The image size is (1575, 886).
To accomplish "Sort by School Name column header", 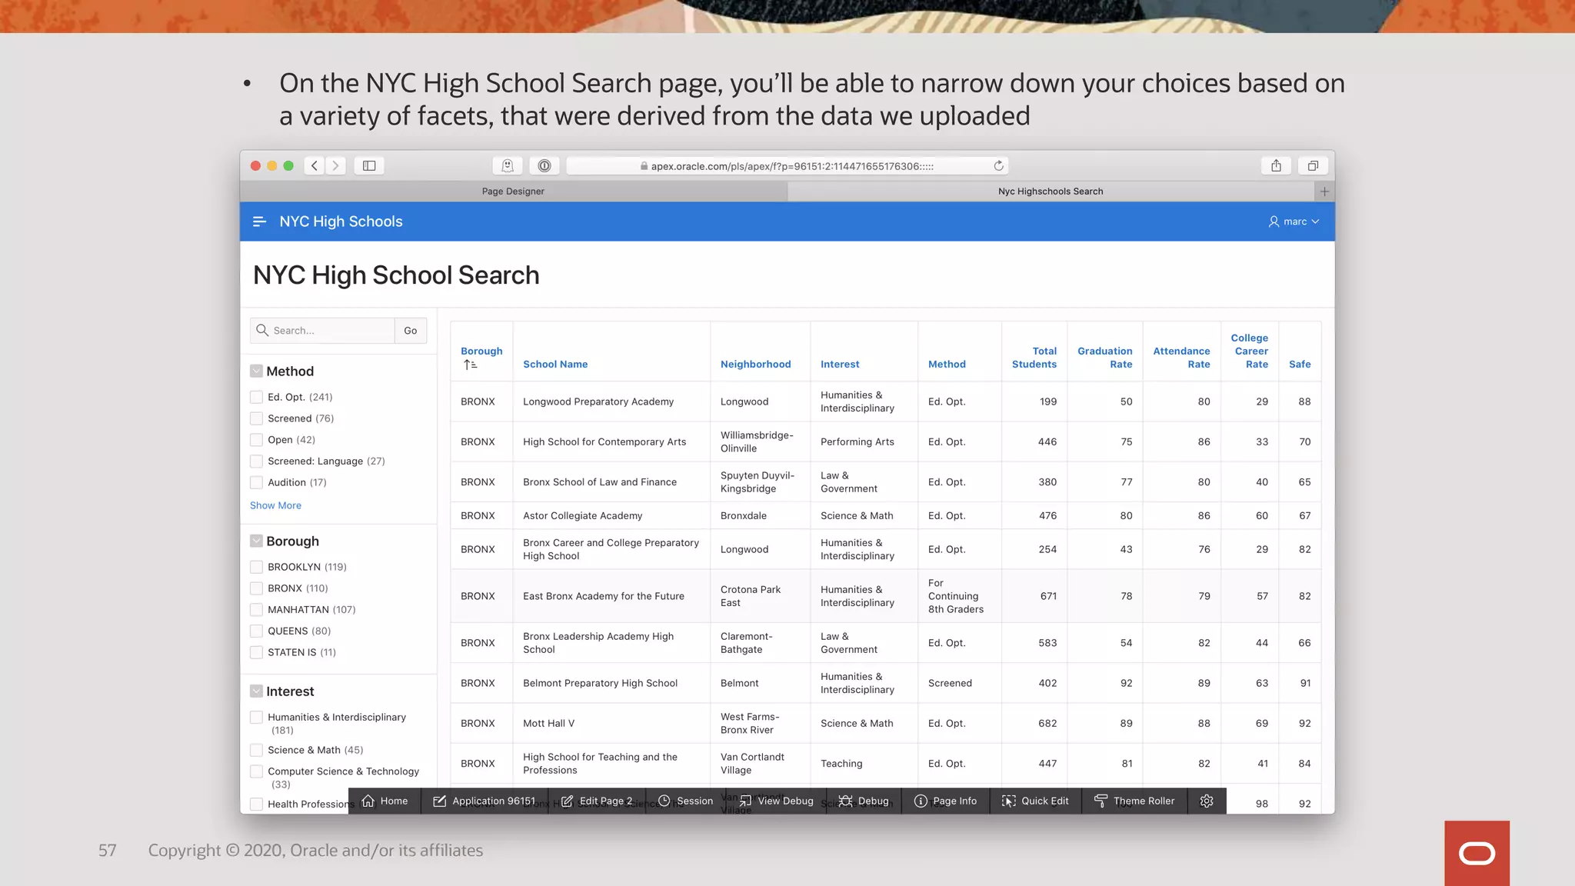I will pos(555,365).
